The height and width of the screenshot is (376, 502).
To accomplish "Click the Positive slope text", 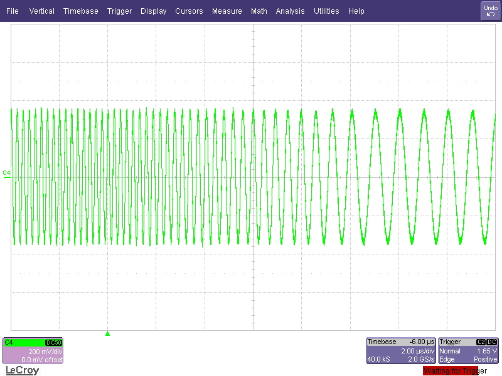I will point(485,359).
